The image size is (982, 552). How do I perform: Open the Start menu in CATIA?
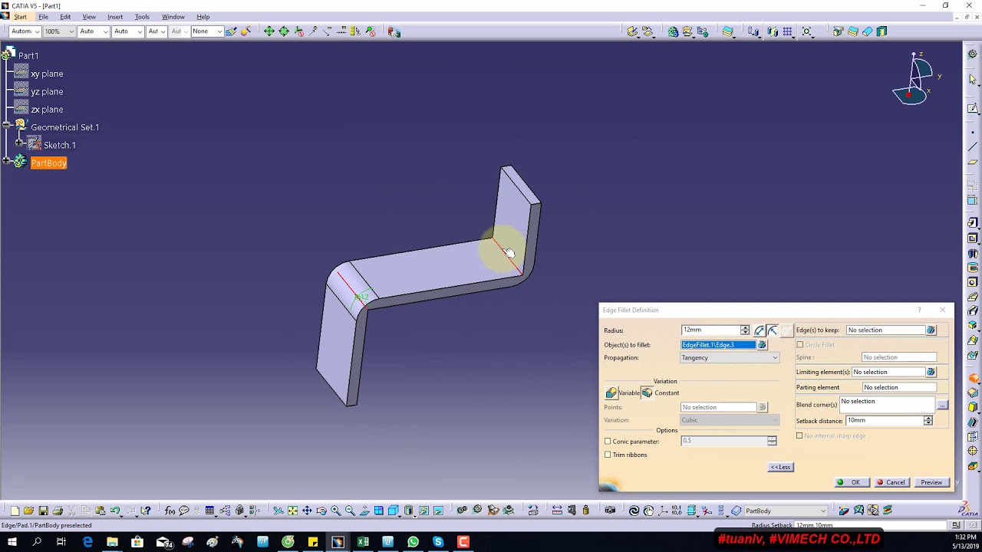click(20, 17)
